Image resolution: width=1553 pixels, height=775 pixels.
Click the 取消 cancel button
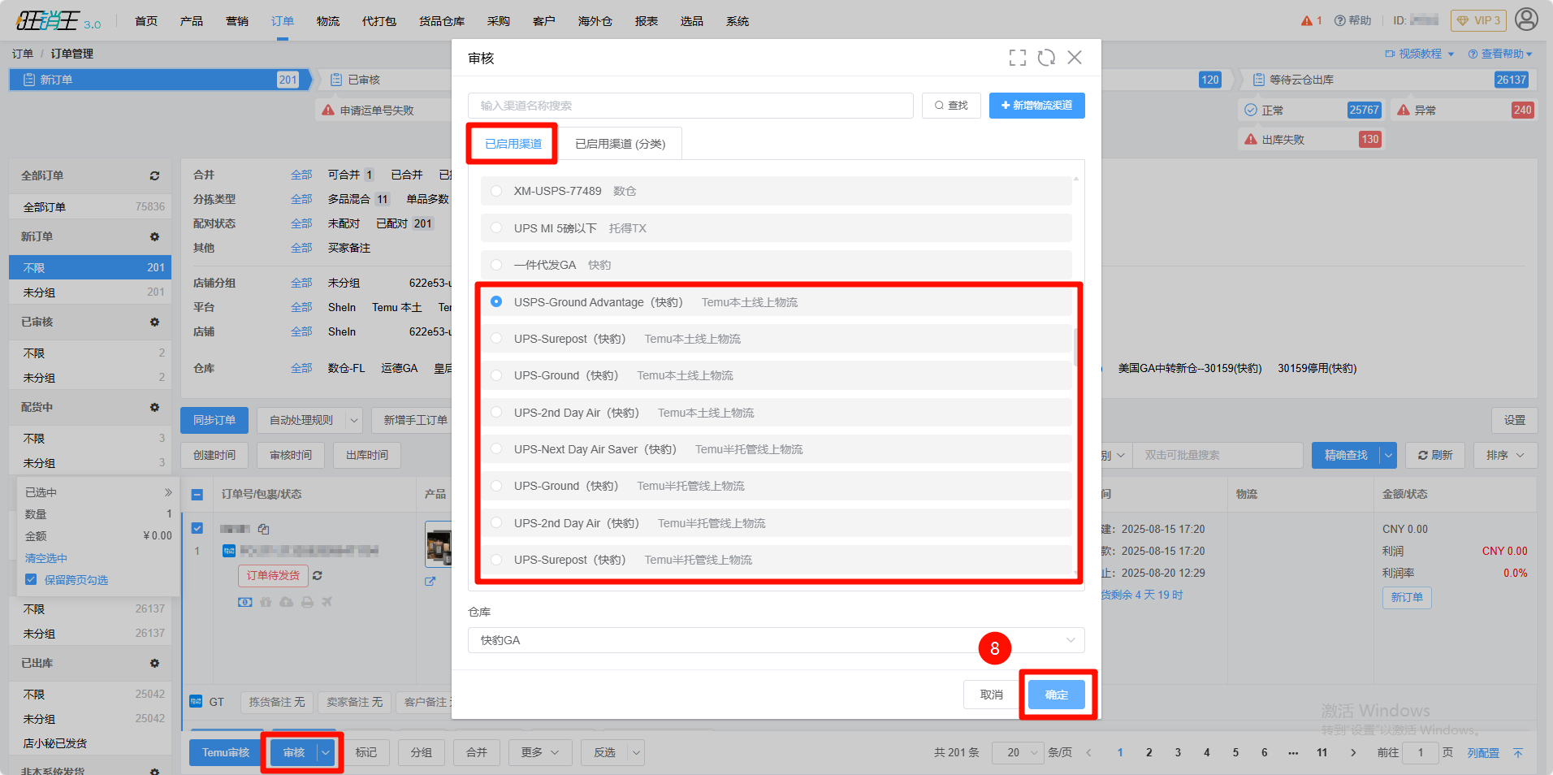tap(992, 695)
